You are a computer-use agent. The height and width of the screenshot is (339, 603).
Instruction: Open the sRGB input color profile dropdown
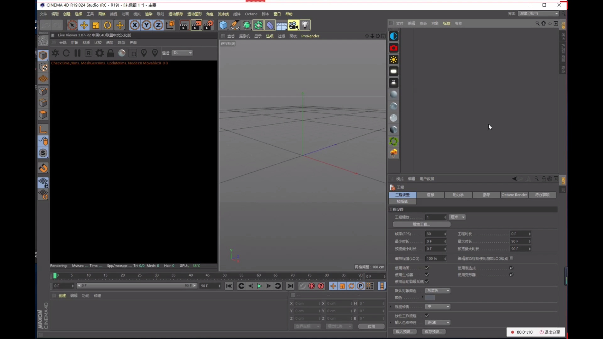coord(437,322)
